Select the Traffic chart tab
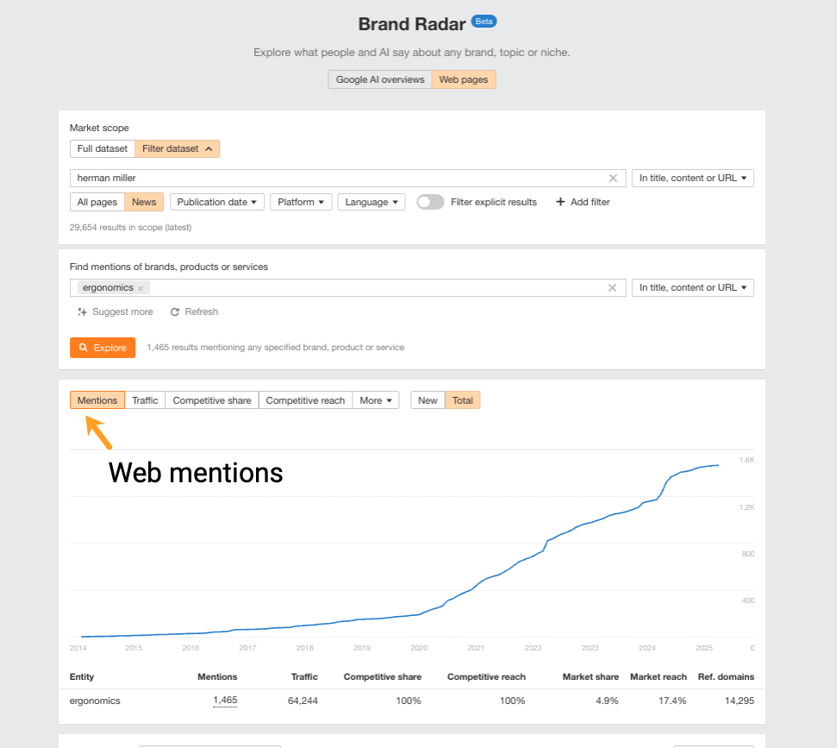The width and height of the screenshot is (837, 748). (x=145, y=400)
